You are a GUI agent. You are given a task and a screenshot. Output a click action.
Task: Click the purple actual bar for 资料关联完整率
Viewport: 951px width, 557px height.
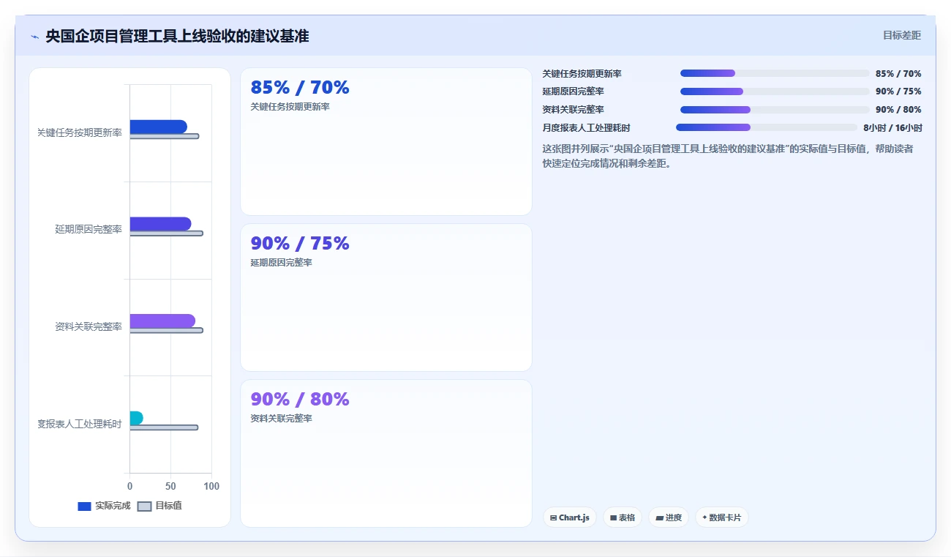coord(162,321)
